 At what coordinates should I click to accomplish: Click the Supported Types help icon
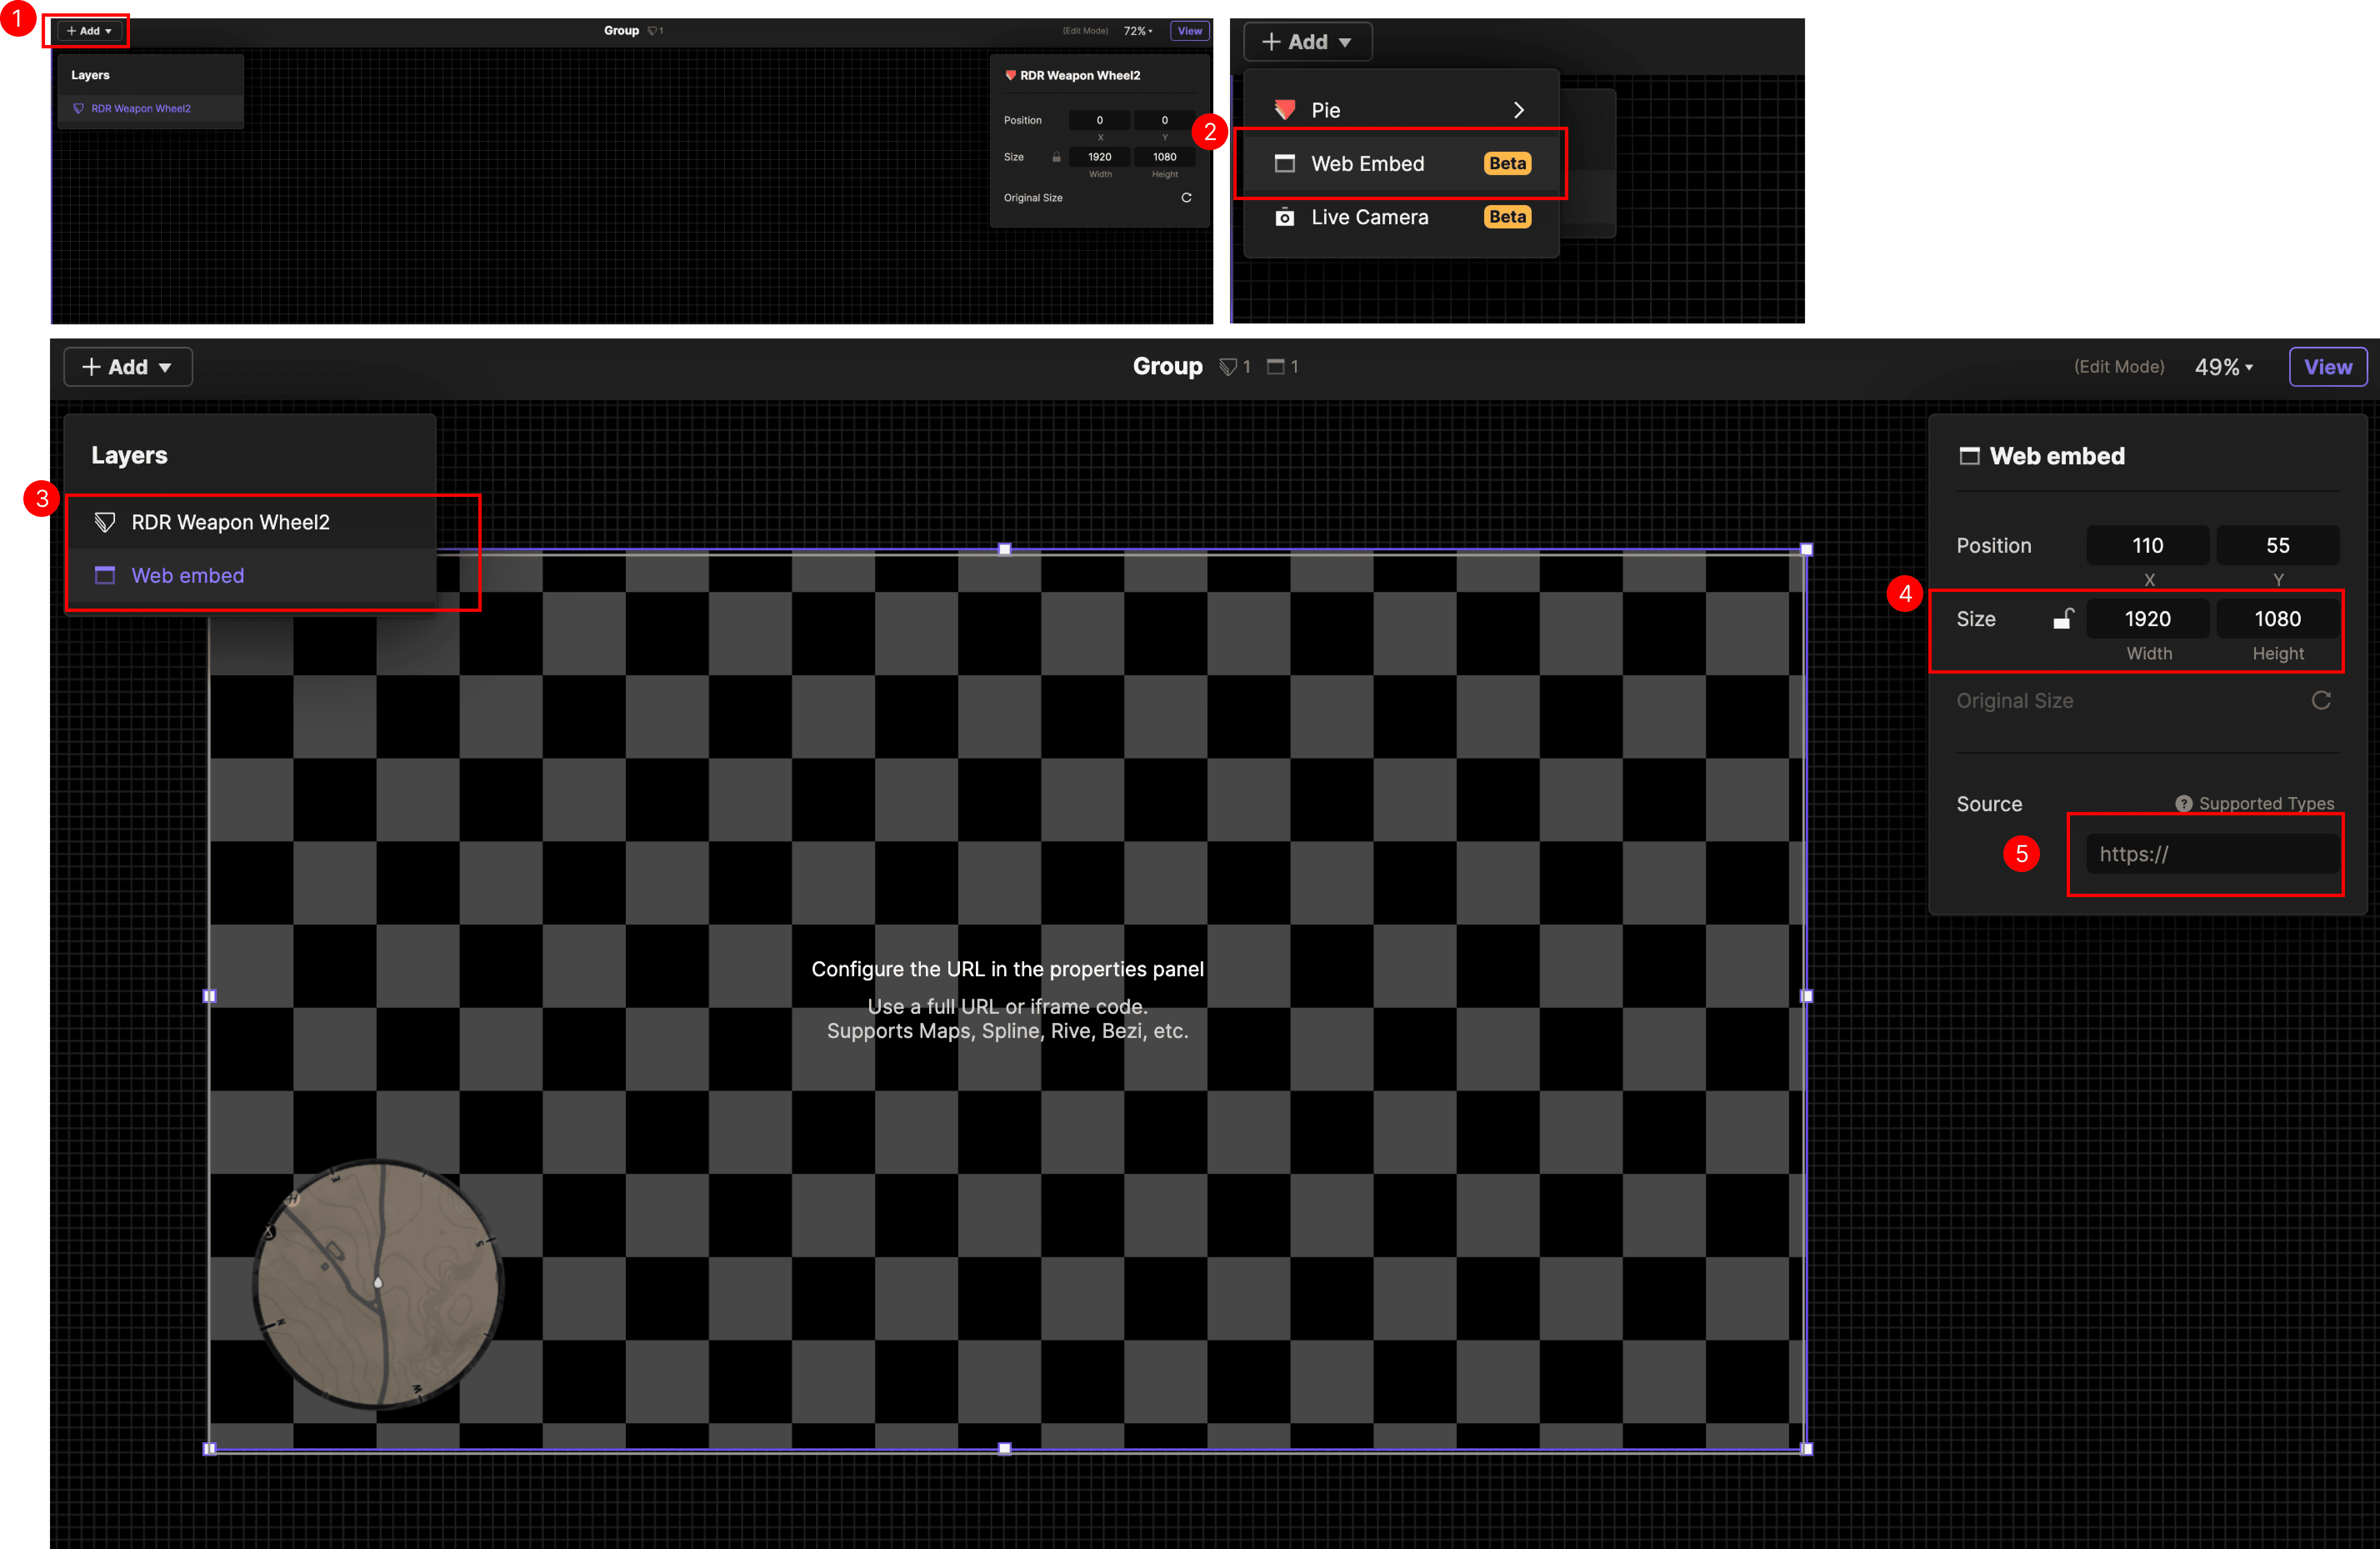pos(2184,804)
